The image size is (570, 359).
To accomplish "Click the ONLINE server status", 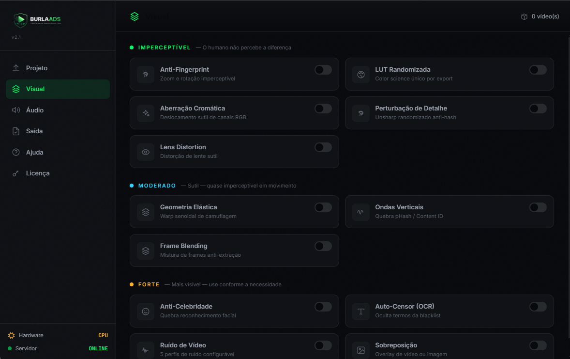I will click(x=99, y=349).
